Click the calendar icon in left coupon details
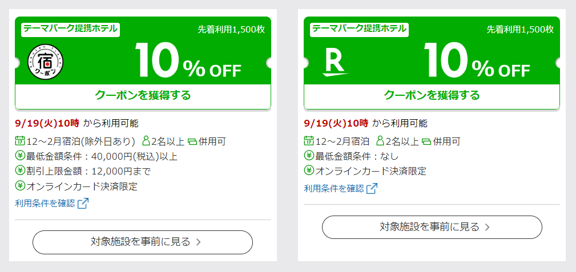 (x=19, y=141)
